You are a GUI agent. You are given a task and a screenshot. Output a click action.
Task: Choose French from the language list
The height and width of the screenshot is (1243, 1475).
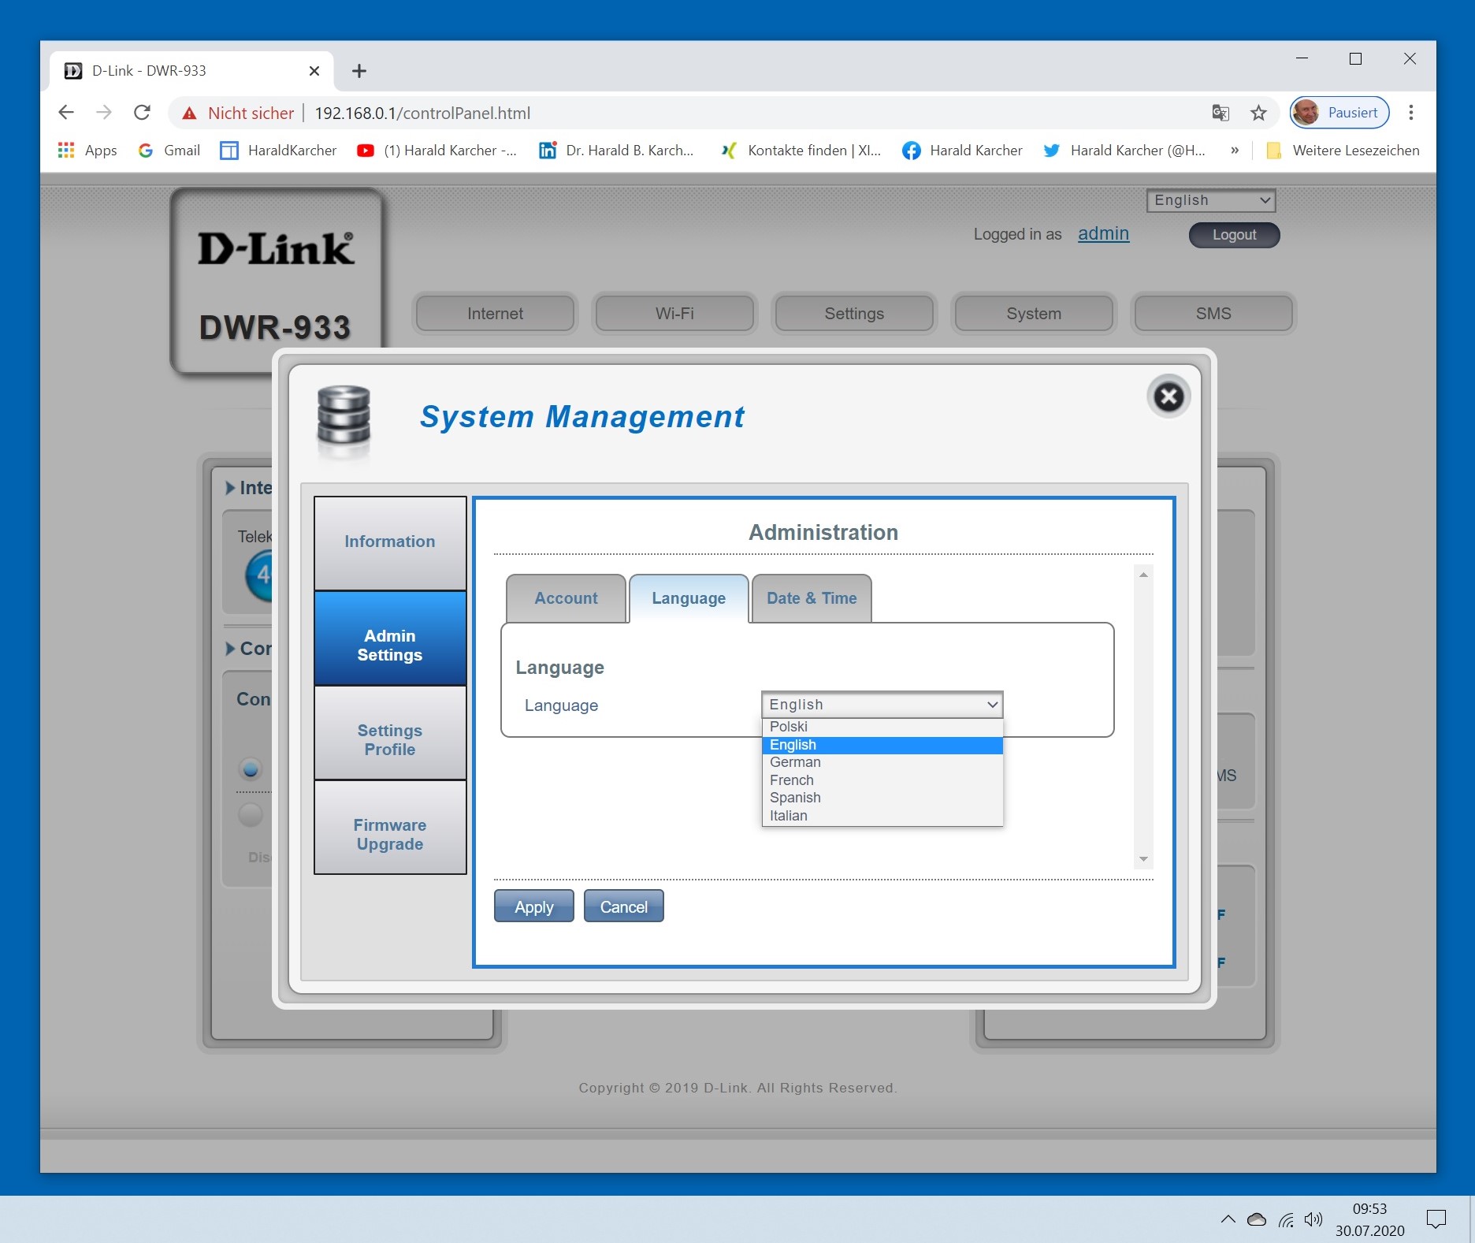click(x=882, y=780)
